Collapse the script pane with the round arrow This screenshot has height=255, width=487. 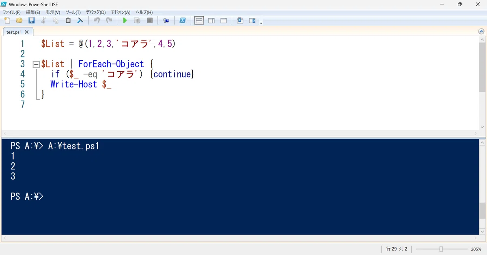coord(481,32)
